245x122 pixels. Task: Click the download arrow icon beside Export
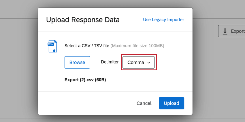click(x=225, y=31)
